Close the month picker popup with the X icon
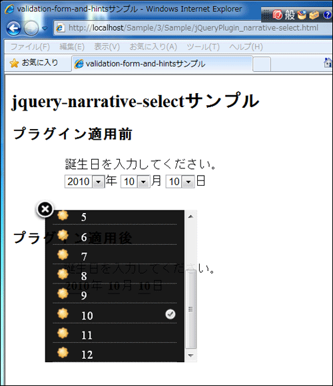 coord(45,209)
